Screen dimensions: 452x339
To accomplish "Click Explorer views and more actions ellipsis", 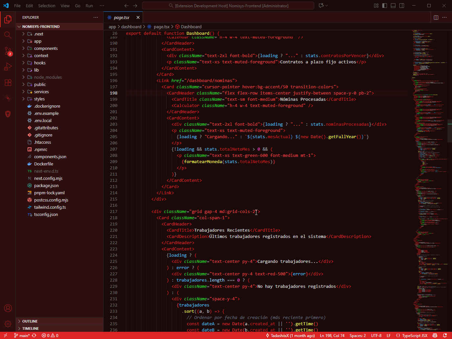I will pyautogui.click(x=96, y=17).
